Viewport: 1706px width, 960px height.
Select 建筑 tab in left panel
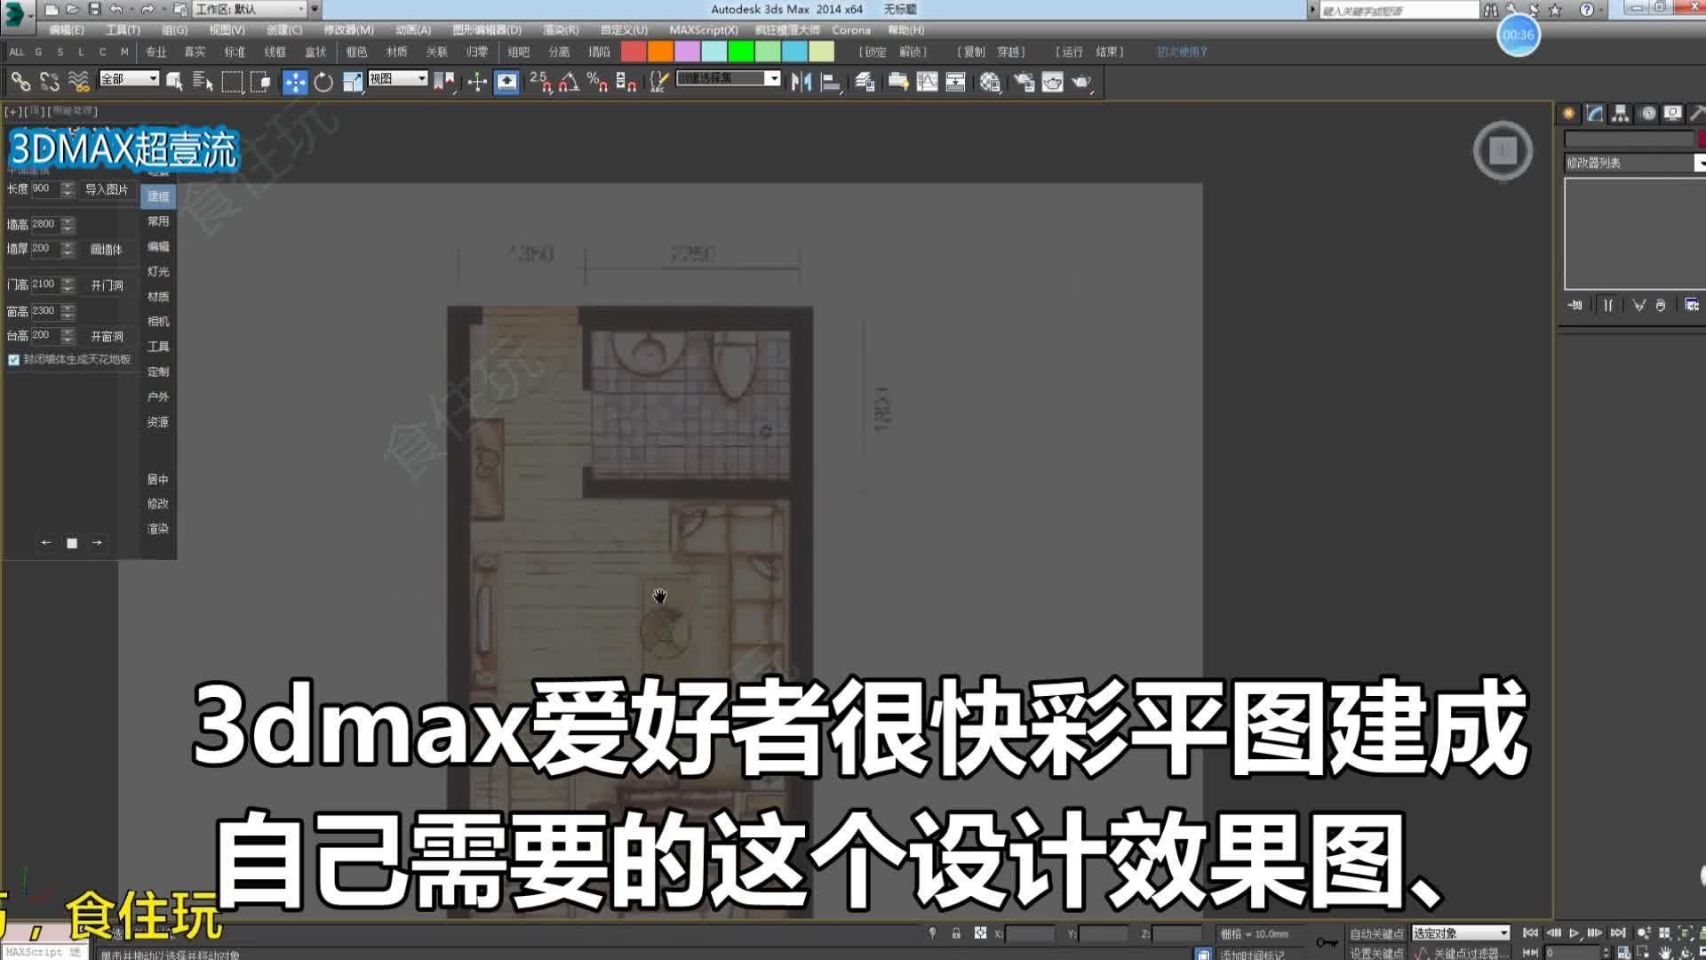[158, 196]
